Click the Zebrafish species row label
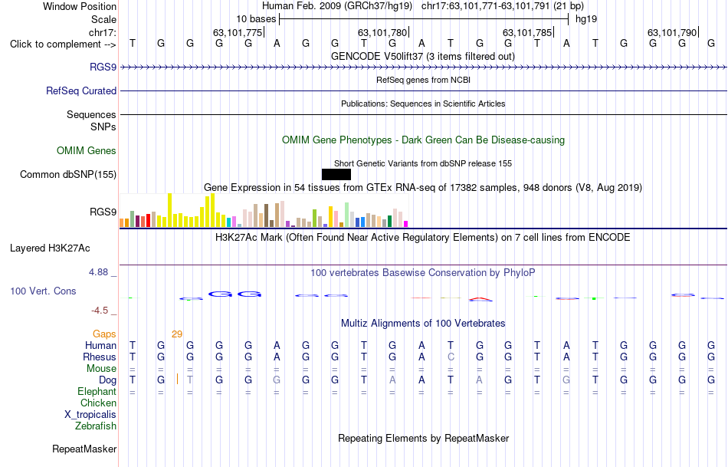 [x=96, y=426]
